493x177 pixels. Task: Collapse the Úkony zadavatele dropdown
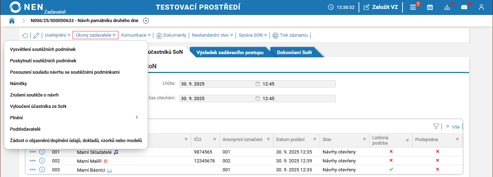(x=95, y=35)
